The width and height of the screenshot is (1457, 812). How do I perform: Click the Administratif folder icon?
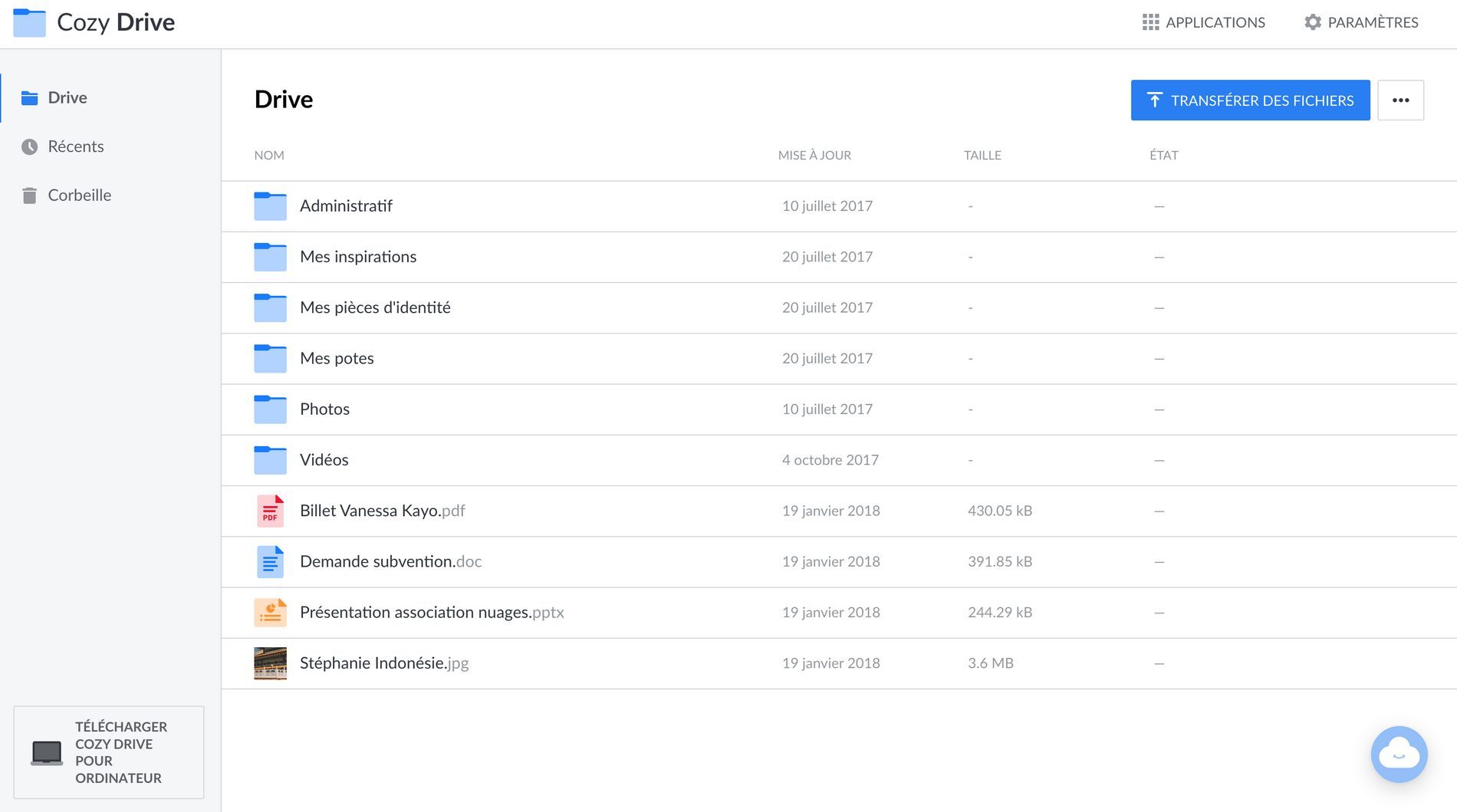click(270, 206)
